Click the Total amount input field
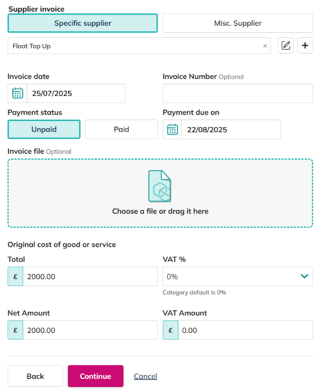 (90, 276)
